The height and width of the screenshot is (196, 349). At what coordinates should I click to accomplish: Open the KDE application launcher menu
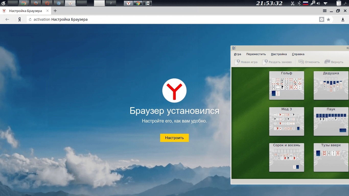(3, 3)
